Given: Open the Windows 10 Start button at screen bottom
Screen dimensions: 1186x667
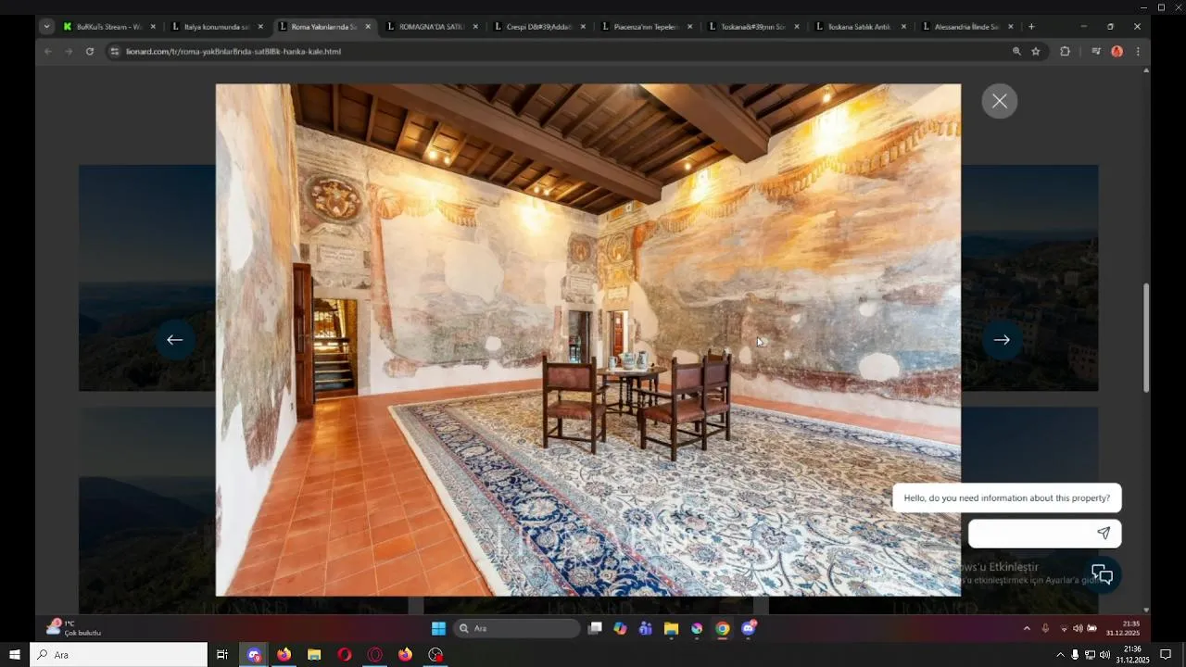Looking at the screenshot, I should pyautogui.click(x=15, y=655).
